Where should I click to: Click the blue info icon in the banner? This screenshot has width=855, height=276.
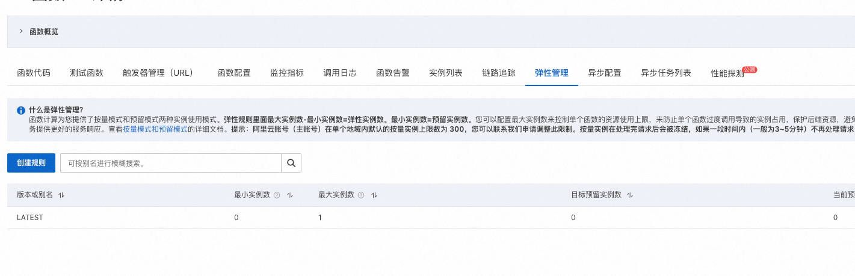pyautogui.click(x=21, y=111)
